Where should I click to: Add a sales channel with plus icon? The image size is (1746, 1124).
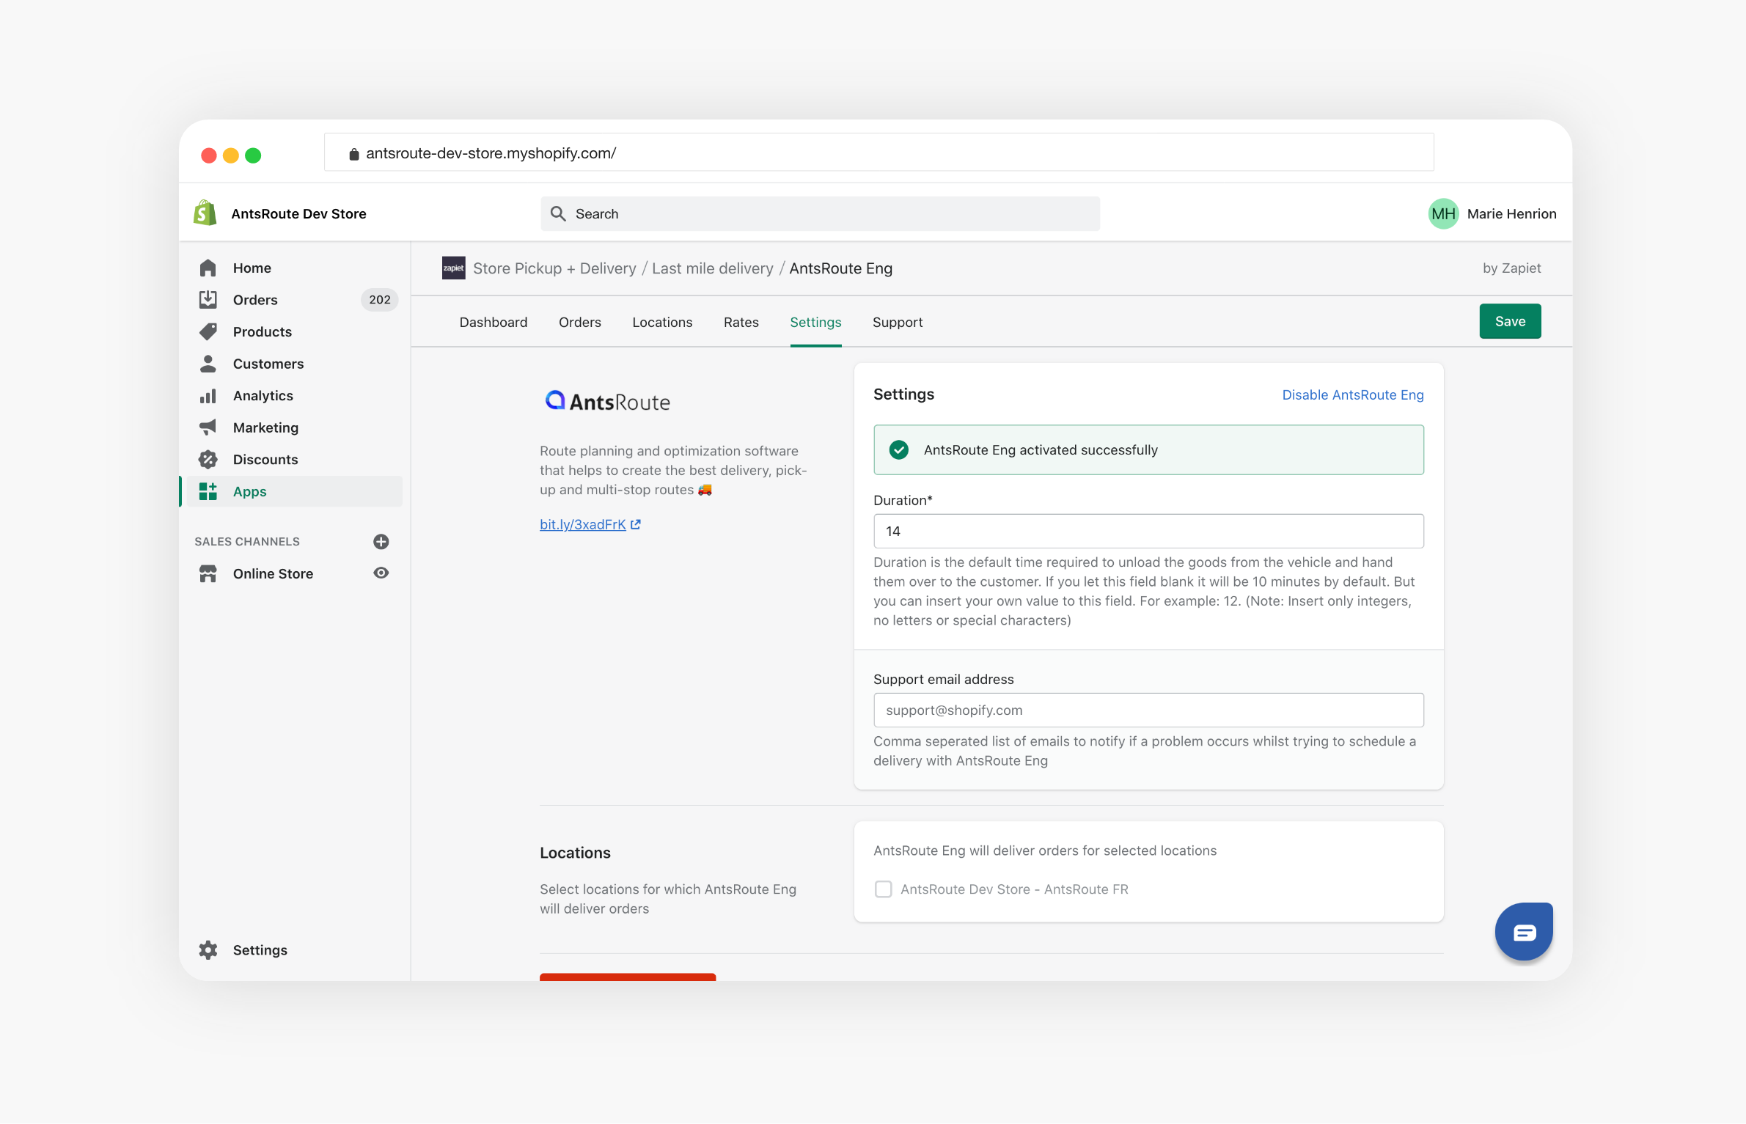pyautogui.click(x=381, y=542)
